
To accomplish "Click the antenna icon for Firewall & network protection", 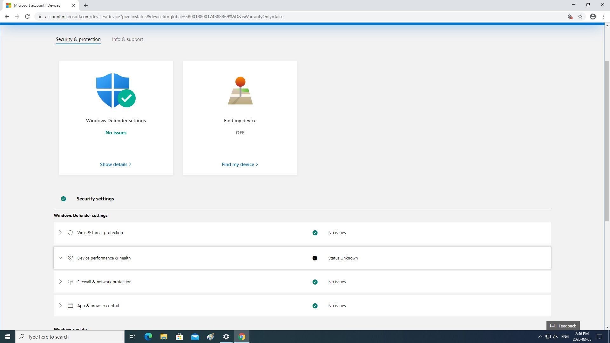I will point(70,282).
